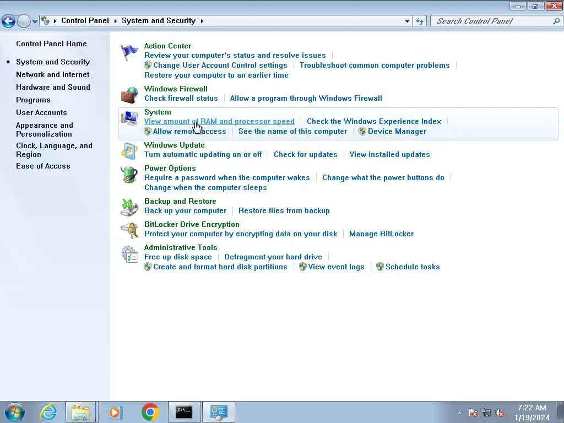
Task: Click Allow a program through Windows Firewall
Action: [x=306, y=98]
